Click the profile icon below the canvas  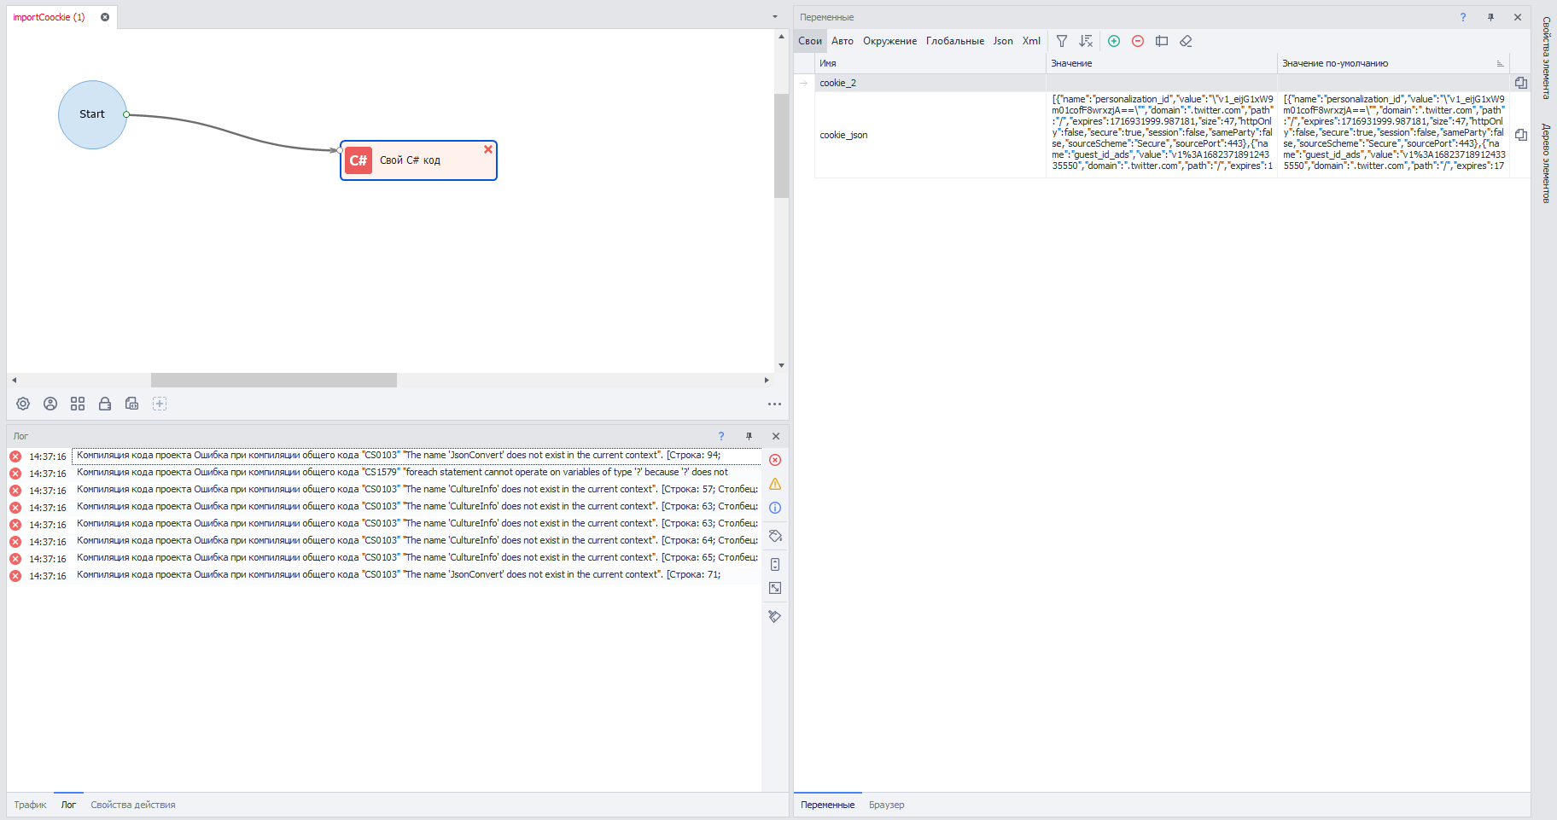pyautogui.click(x=50, y=404)
